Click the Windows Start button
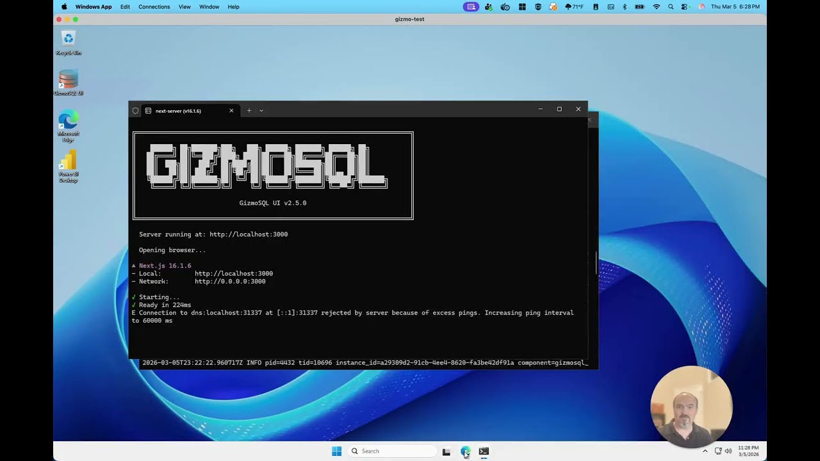 point(336,451)
